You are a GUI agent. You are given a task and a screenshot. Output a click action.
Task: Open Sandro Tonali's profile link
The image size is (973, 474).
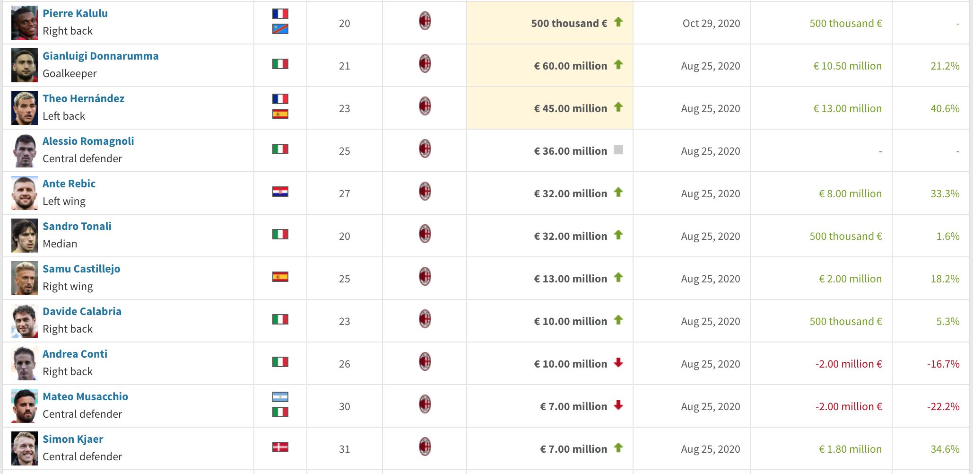click(77, 226)
